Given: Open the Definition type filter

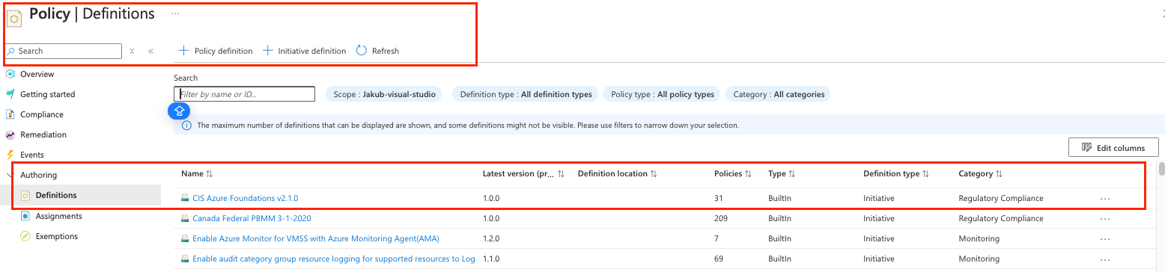Looking at the screenshot, I should pyautogui.click(x=526, y=94).
